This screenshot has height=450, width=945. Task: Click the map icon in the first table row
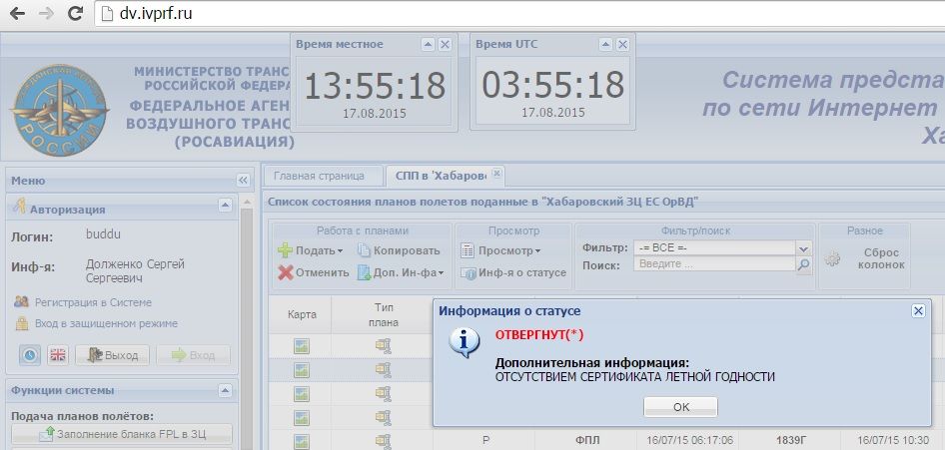(x=301, y=346)
